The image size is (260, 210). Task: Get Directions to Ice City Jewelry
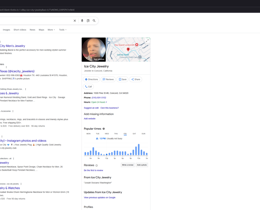point(91,79)
